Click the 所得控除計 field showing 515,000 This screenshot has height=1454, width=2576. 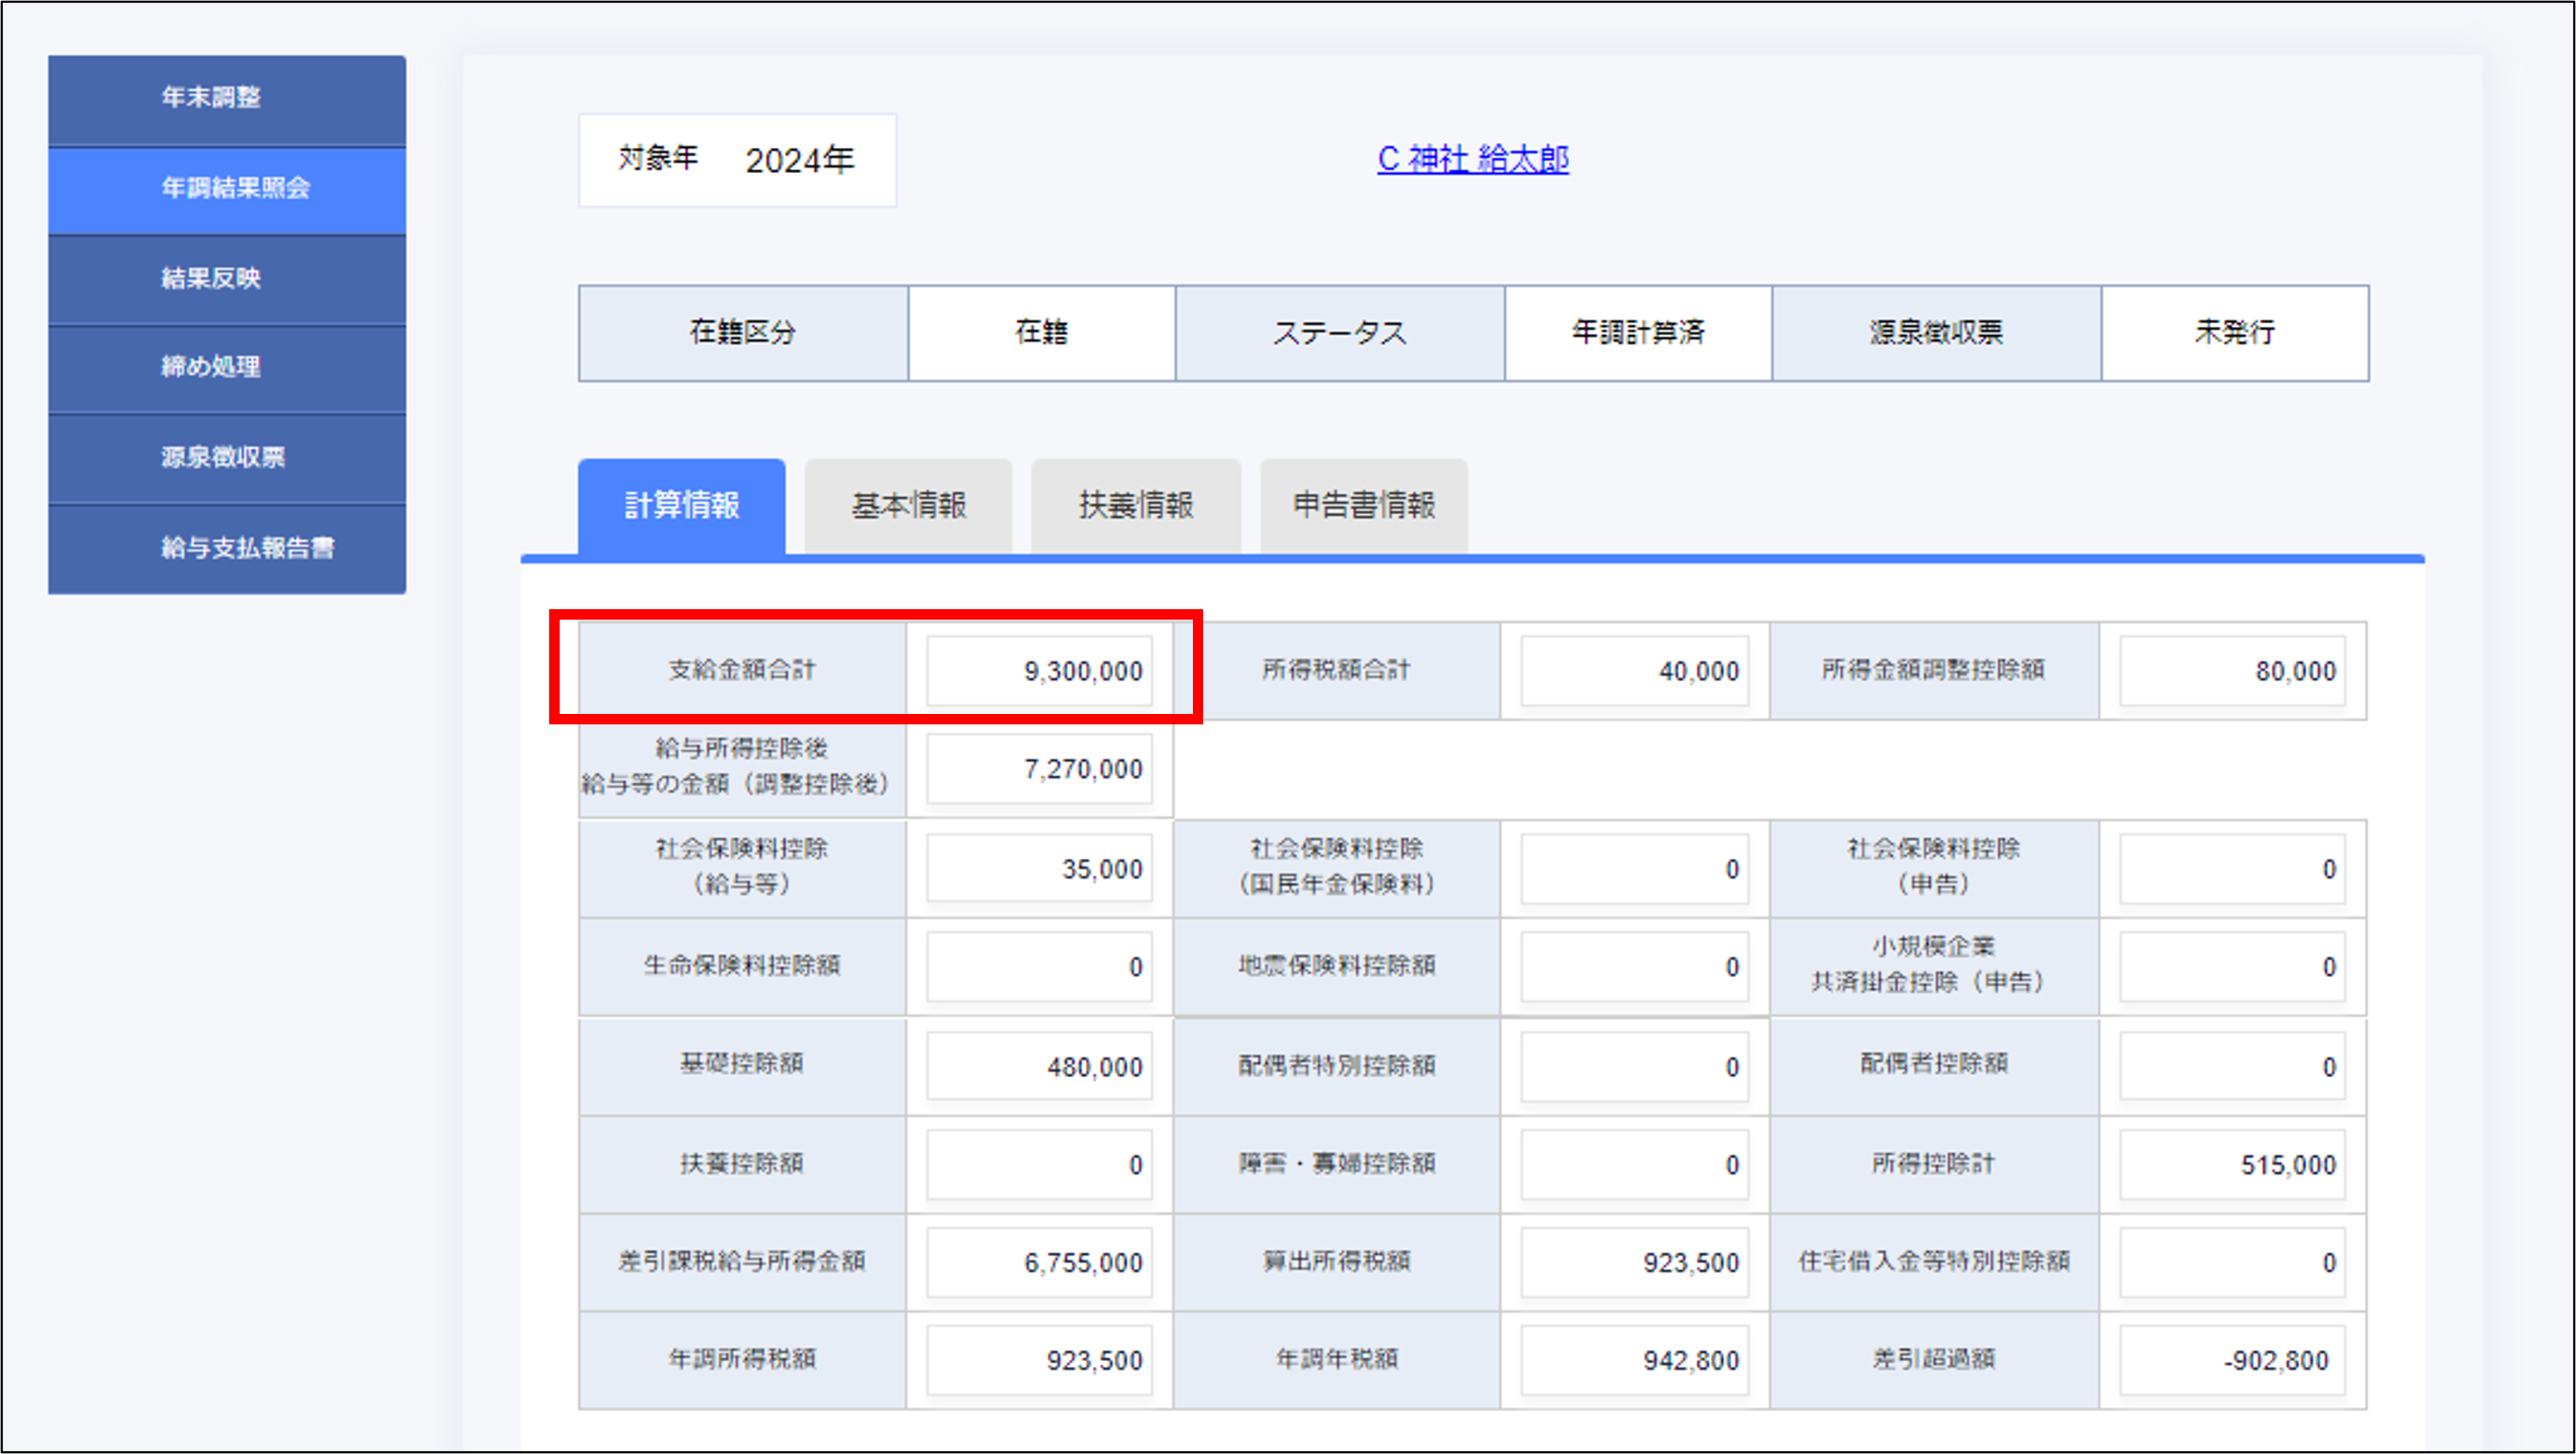click(x=2232, y=1165)
